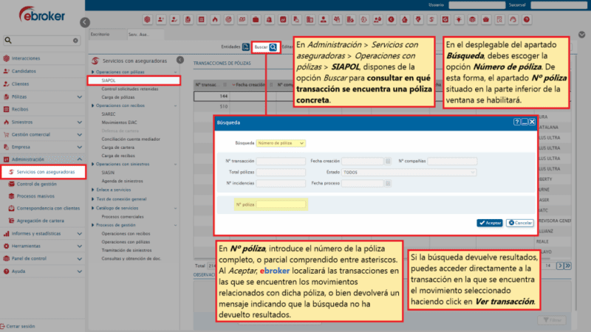Click the Aceptar button

coord(490,223)
